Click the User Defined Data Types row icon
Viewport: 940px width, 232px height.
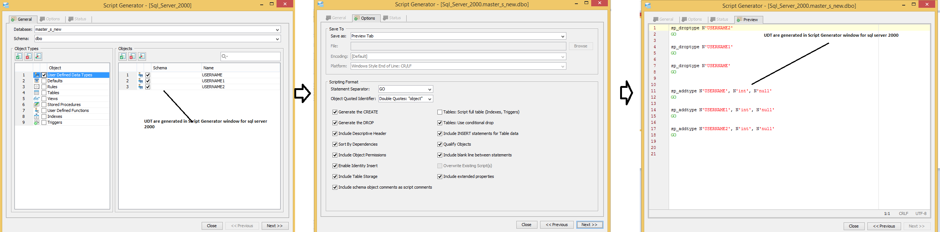tap(37, 75)
